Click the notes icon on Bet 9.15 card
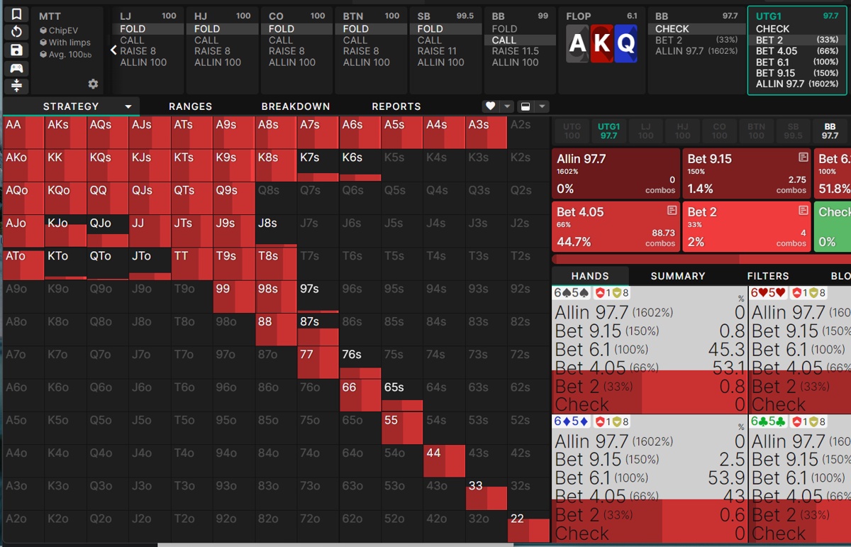Image resolution: width=851 pixels, height=547 pixels. click(803, 158)
